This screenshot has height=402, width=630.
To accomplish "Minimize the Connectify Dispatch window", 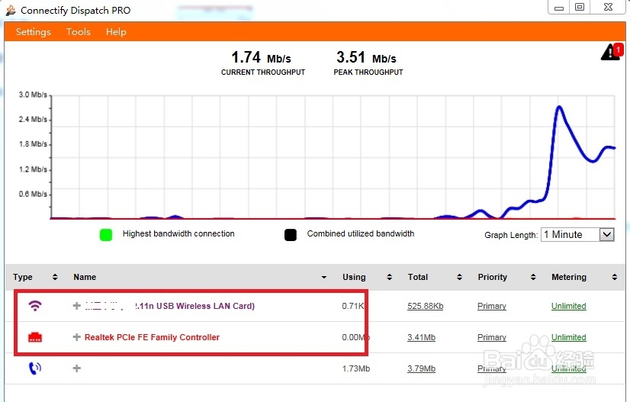I will coord(559,8).
